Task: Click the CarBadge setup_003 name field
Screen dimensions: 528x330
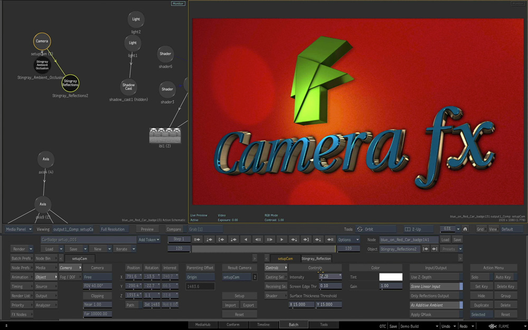Action: tap(88, 240)
